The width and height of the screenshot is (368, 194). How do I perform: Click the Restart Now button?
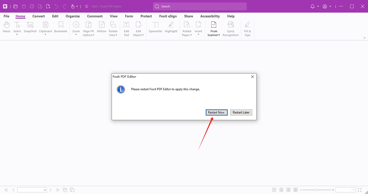[216, 112]
